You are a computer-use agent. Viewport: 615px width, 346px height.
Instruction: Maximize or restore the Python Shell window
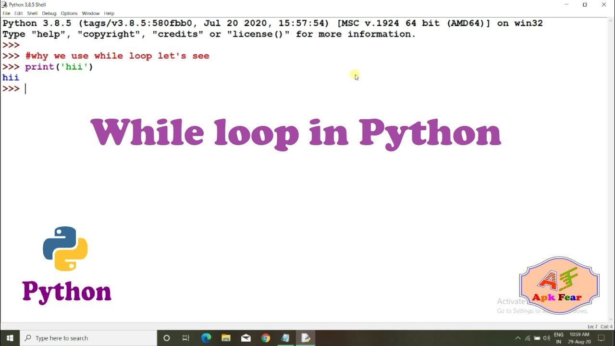585,4
